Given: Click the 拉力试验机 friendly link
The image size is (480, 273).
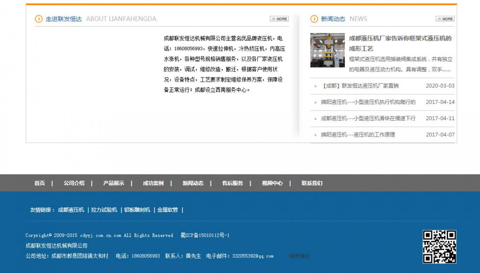Looking at the screenshot, I should coord(104,210).
